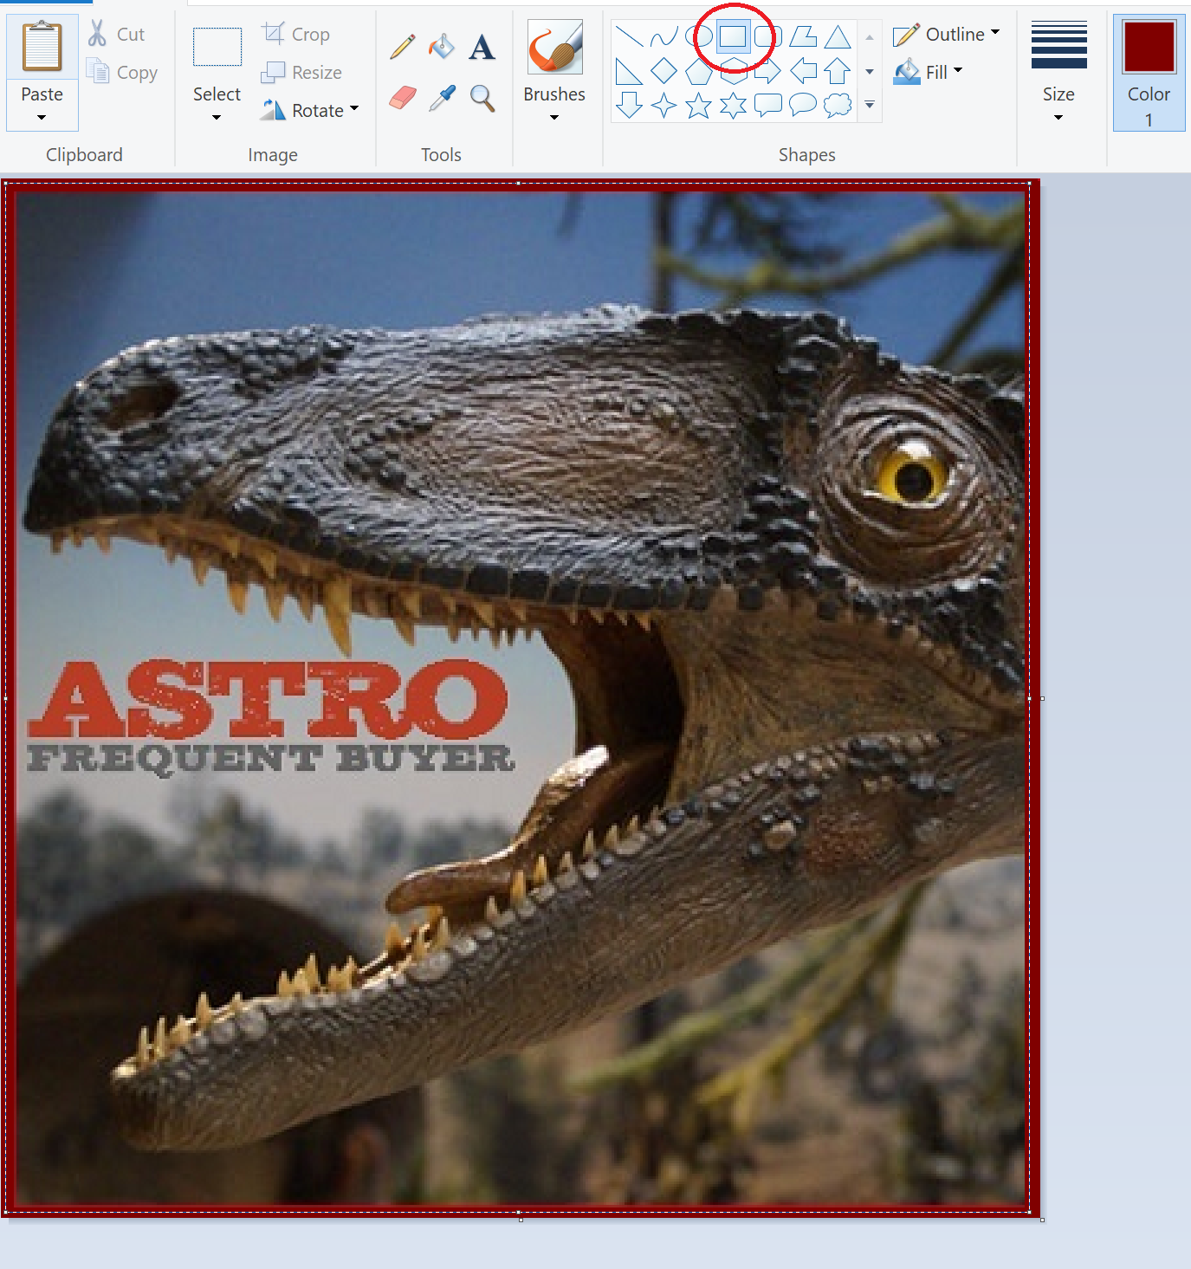The width and height of the screenshot is (1191, 1269).
Task: Expand the Rotate menu
Action: pos(310,110)
